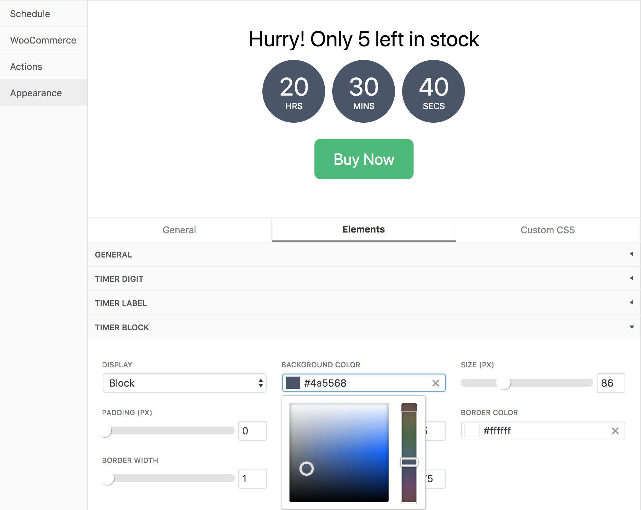Image resolution: width=641 pixels, height=510 pixels.
Task: Click the white border color swatch
Action: pos(472,431)
